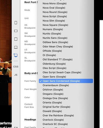Click the XS Breakpoint label
Screen dimensions: 103x128
30,26
